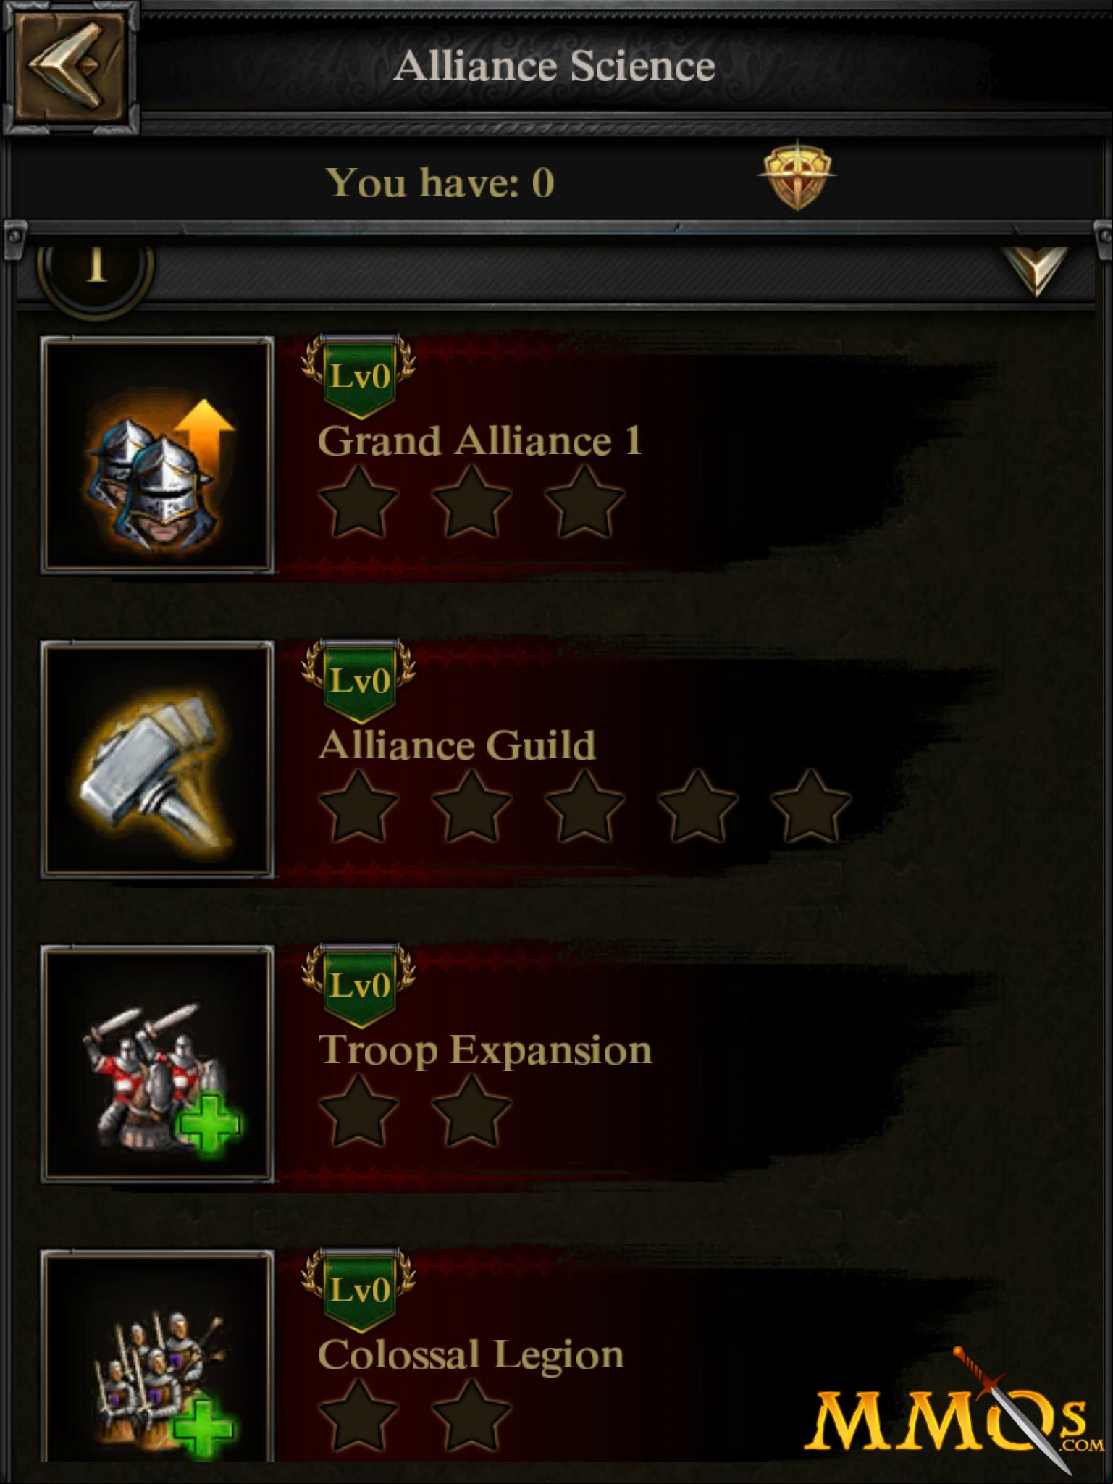Tap Colossal Legion Lv0 level badge
Viewport: 1113px width, 1484px height.
pos(359,1289)
